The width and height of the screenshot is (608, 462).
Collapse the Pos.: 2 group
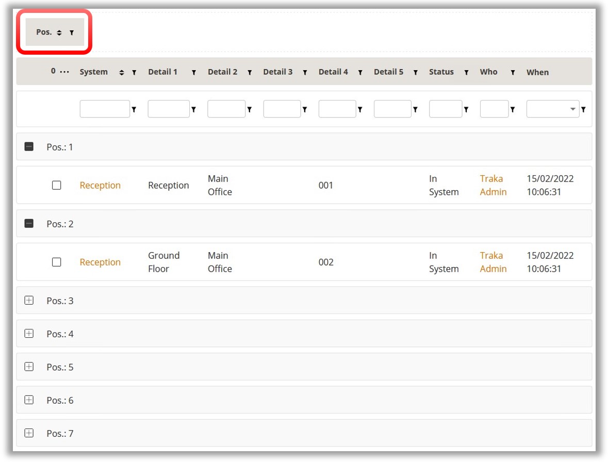[29, 224]
